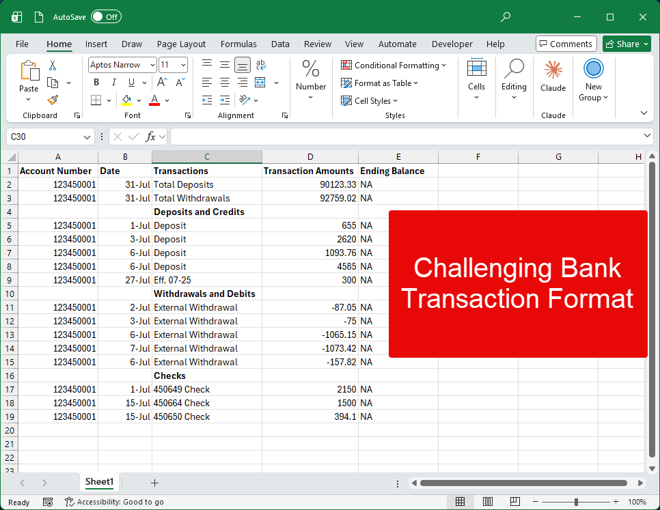Click the Insert Function fx button
This screenshot has width=660, height=510.
point(150,137)
